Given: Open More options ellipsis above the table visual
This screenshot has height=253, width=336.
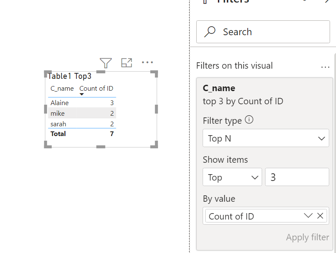Looking at the screenshot, I should 147,62.
